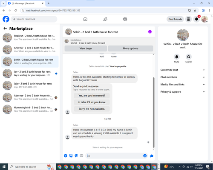Viewport: 213px width, 170px height.
Task: Search in conversation magnifier icon
Action: [x=189, y=57]
